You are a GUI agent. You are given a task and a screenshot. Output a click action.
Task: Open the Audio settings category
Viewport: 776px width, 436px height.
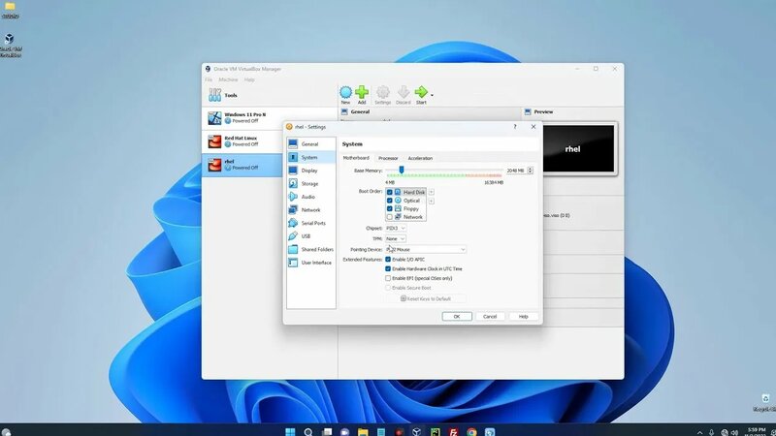pyautogui.click(x=310, y=197)
